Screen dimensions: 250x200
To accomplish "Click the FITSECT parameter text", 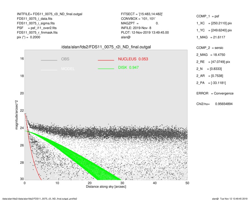I will coord(142,14).
